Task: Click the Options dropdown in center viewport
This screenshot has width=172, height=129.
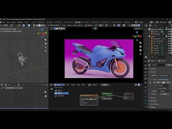Action: 138,29
